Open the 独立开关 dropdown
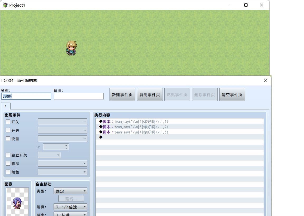The width and height of the screenshot is (304, 216). pyautogui.click(x=49, y=155)
